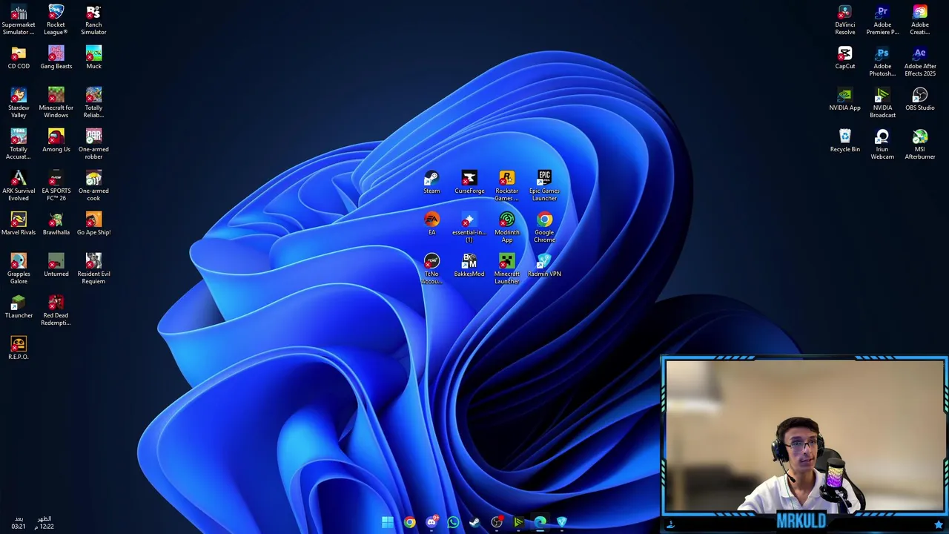Select the Marvel Rivals desktop icon
The height and width of the screenshot is (534, 949).
[19, 224]
